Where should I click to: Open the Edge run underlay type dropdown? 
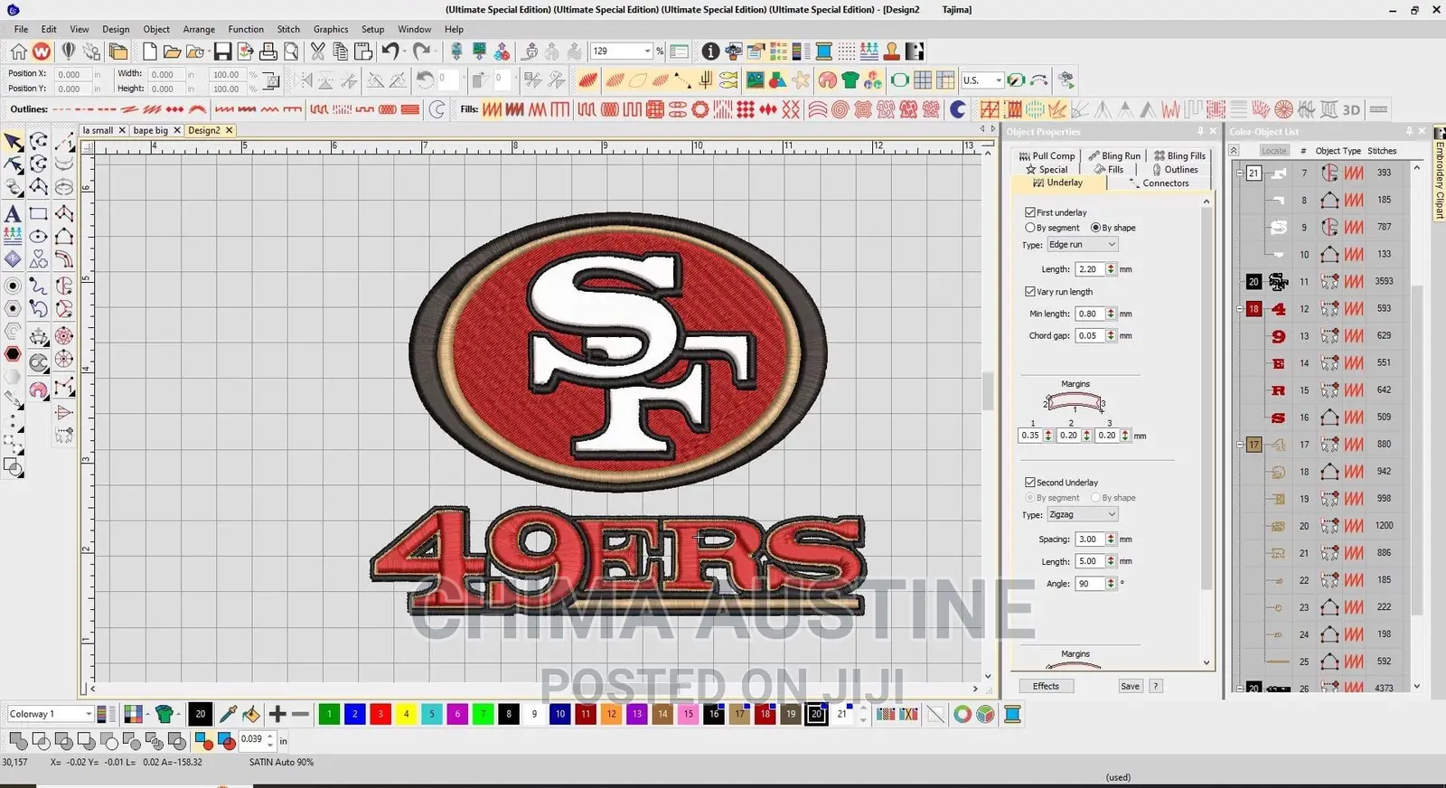[1082, 244]
